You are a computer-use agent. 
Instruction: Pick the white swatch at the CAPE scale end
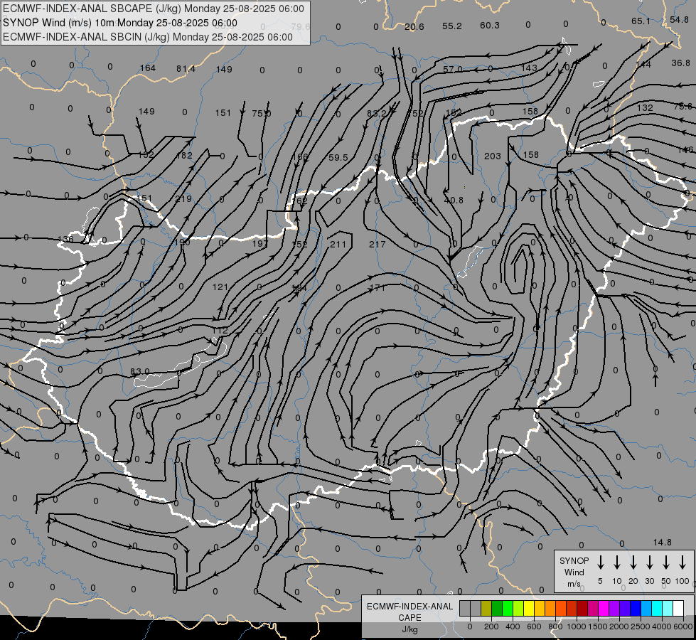click(x=678, y=608)
